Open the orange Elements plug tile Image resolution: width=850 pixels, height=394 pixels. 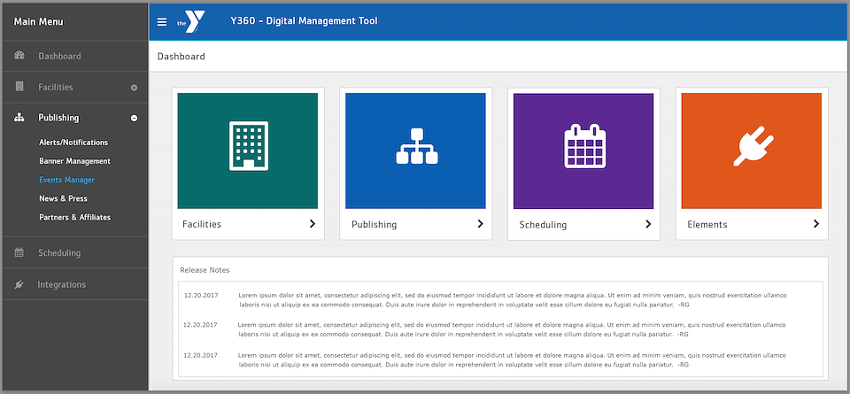(752, 151)
